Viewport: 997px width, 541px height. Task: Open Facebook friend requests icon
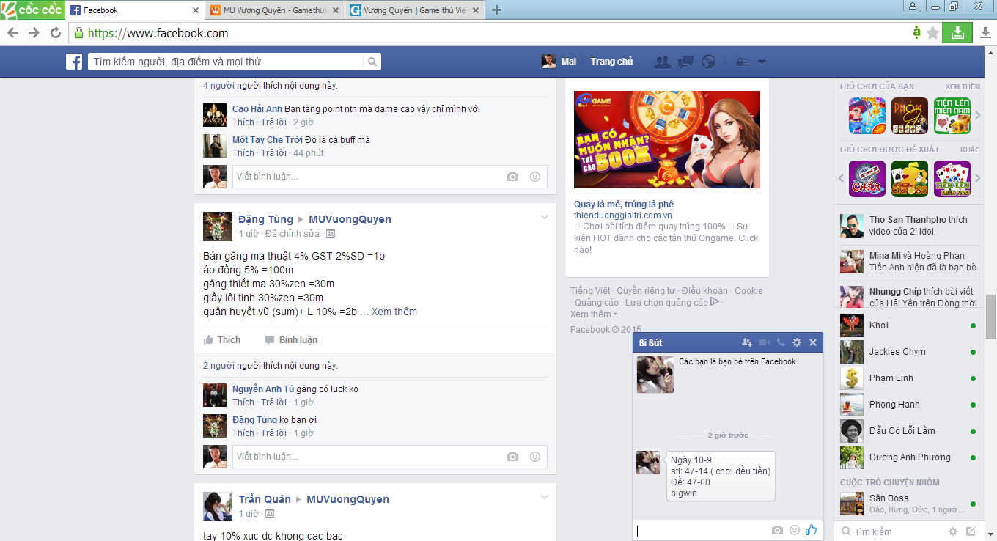pos(663,62)
